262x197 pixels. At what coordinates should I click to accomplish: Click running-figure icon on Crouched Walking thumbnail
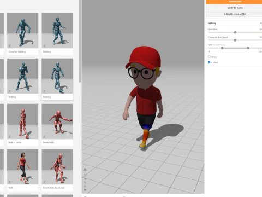(9, 45)
